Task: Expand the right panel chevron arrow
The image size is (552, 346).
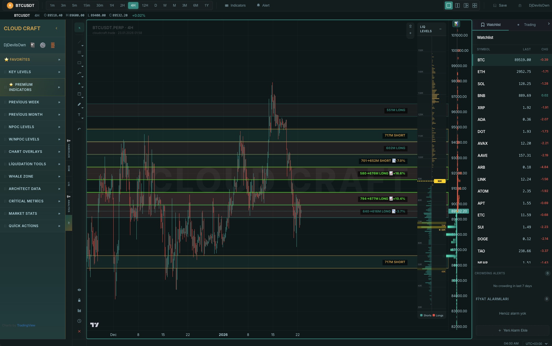Action: (549, 24)
